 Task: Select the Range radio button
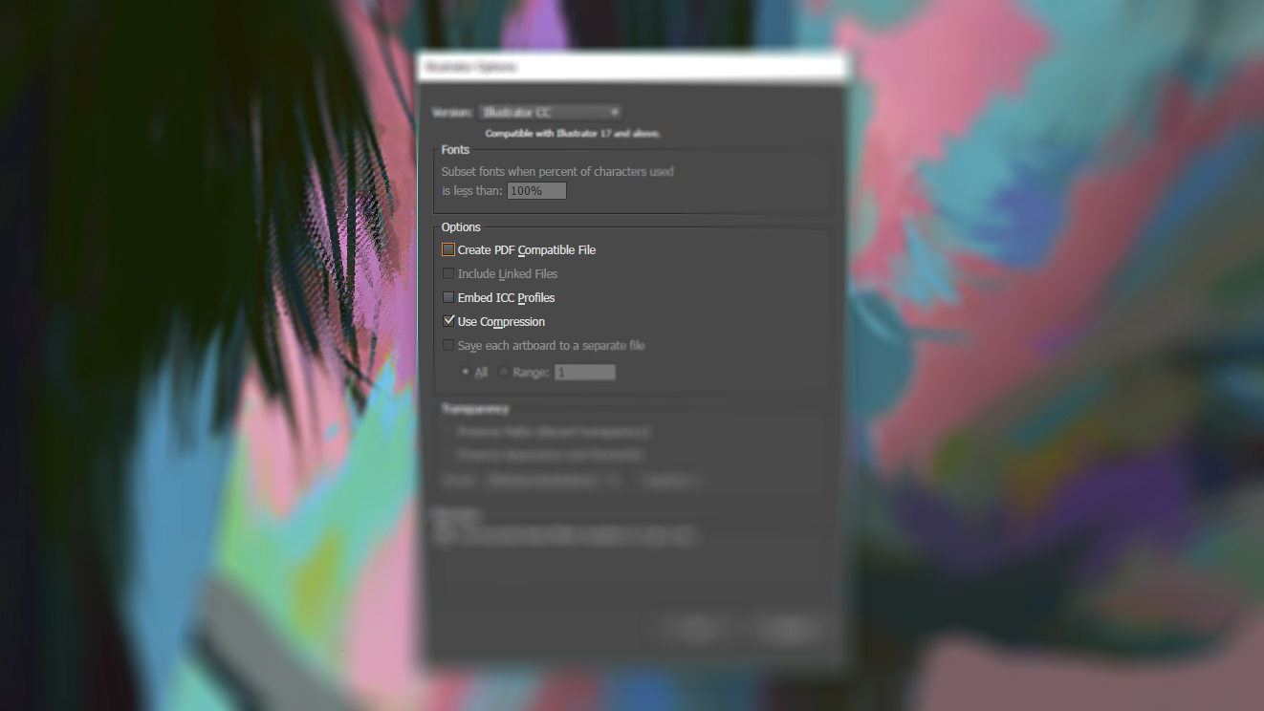click(x=504, y=373)
